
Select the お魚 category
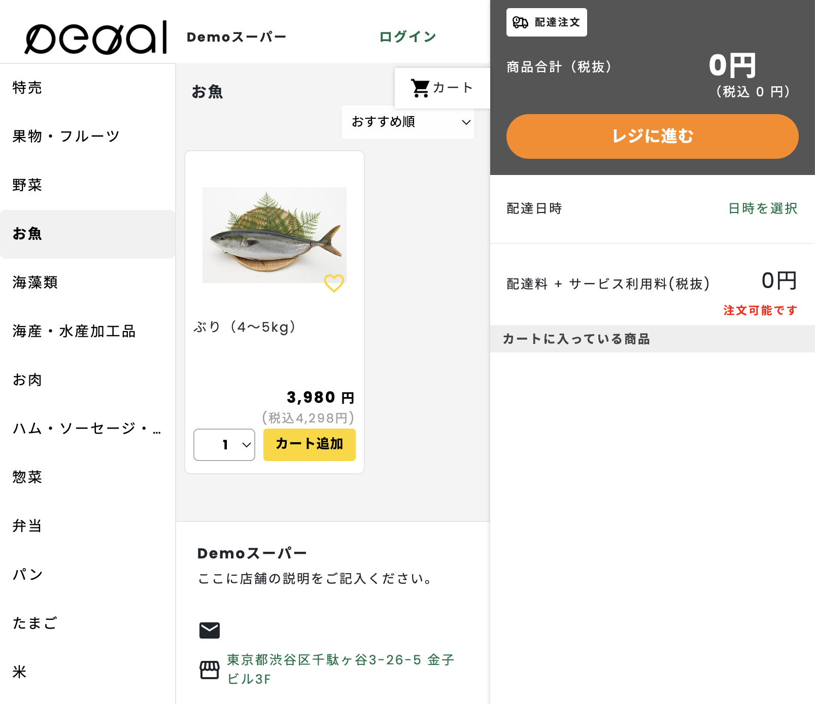pyautogui.click(x=27, y=234)
